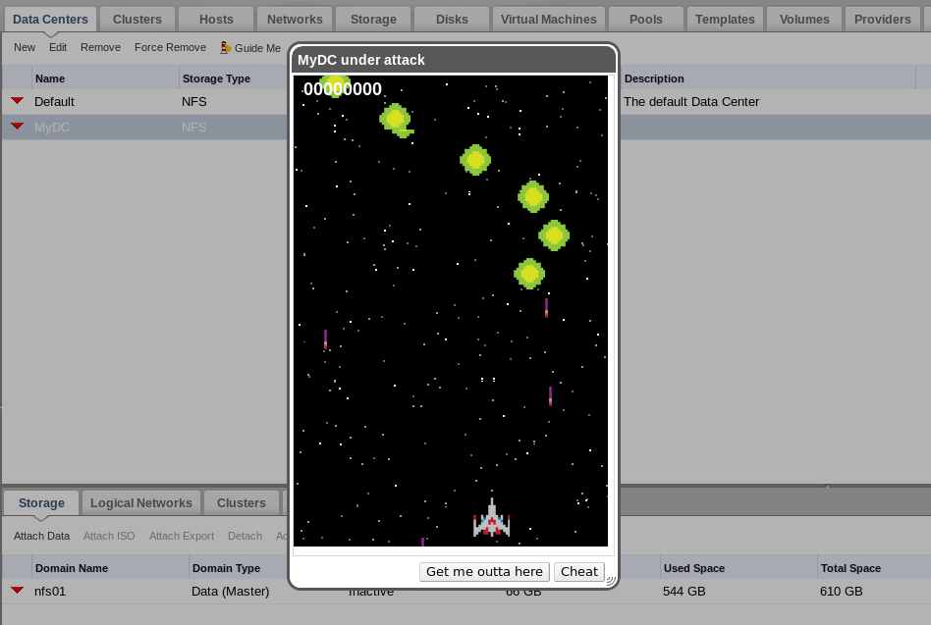Sort by the Total Space column header

[850, 568]
